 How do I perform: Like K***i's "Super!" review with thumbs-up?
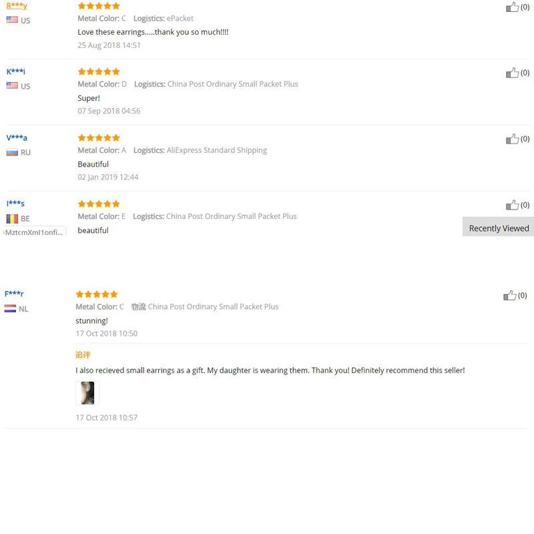(x=512, y=73)
